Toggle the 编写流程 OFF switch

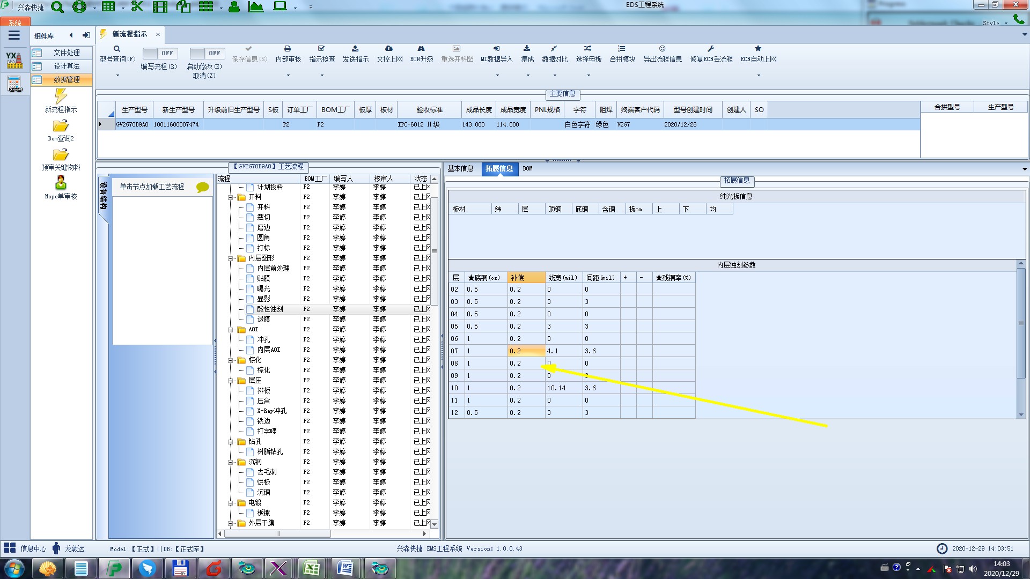[x=159, y=53]
